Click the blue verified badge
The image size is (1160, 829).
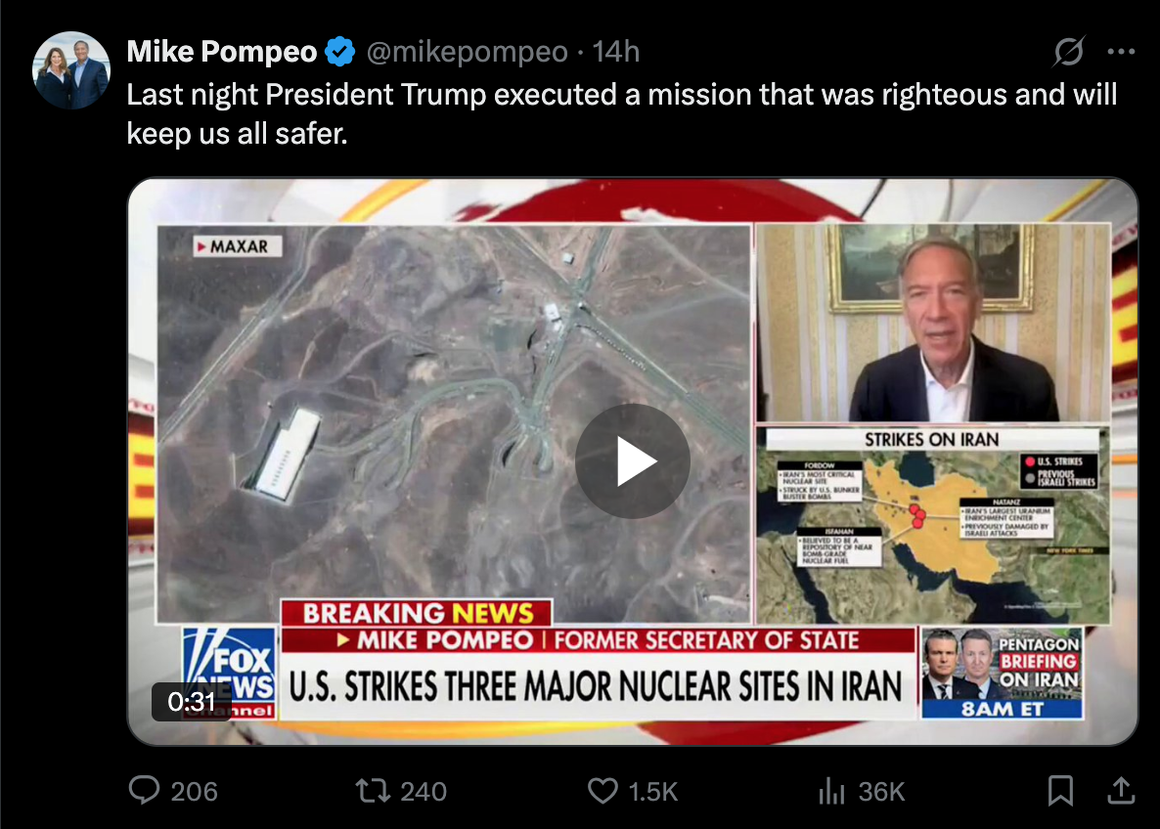point(340,52)
